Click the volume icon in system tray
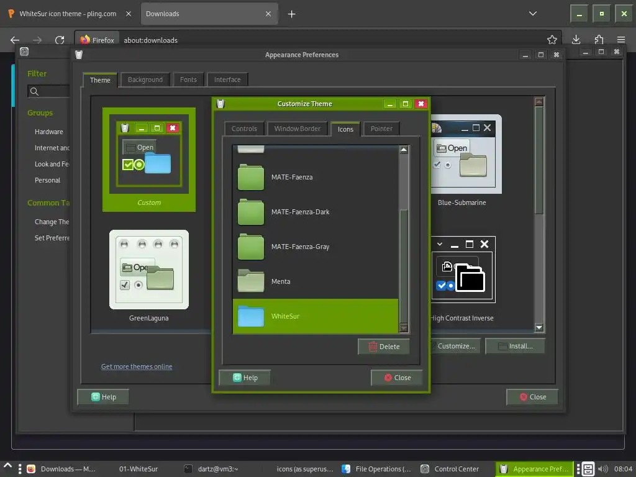The width and height of the screenshot is (636, 477). pyautogui.click(x=602, y=469)
